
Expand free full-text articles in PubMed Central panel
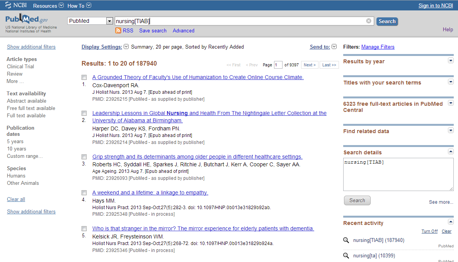coord(451,103)
